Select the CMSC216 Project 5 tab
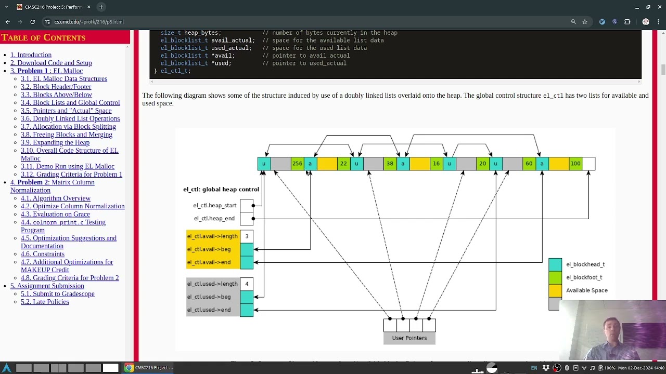The height and width of the screenshot is (374, 666). point(52,7)
